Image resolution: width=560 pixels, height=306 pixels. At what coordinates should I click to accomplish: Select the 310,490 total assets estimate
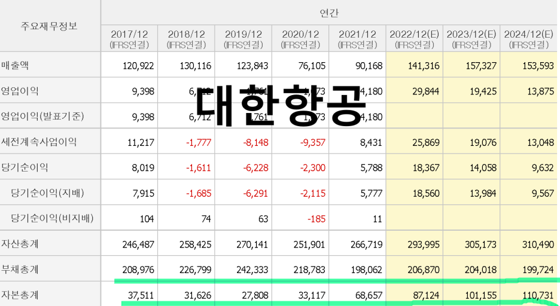click(x=538, y=244)
